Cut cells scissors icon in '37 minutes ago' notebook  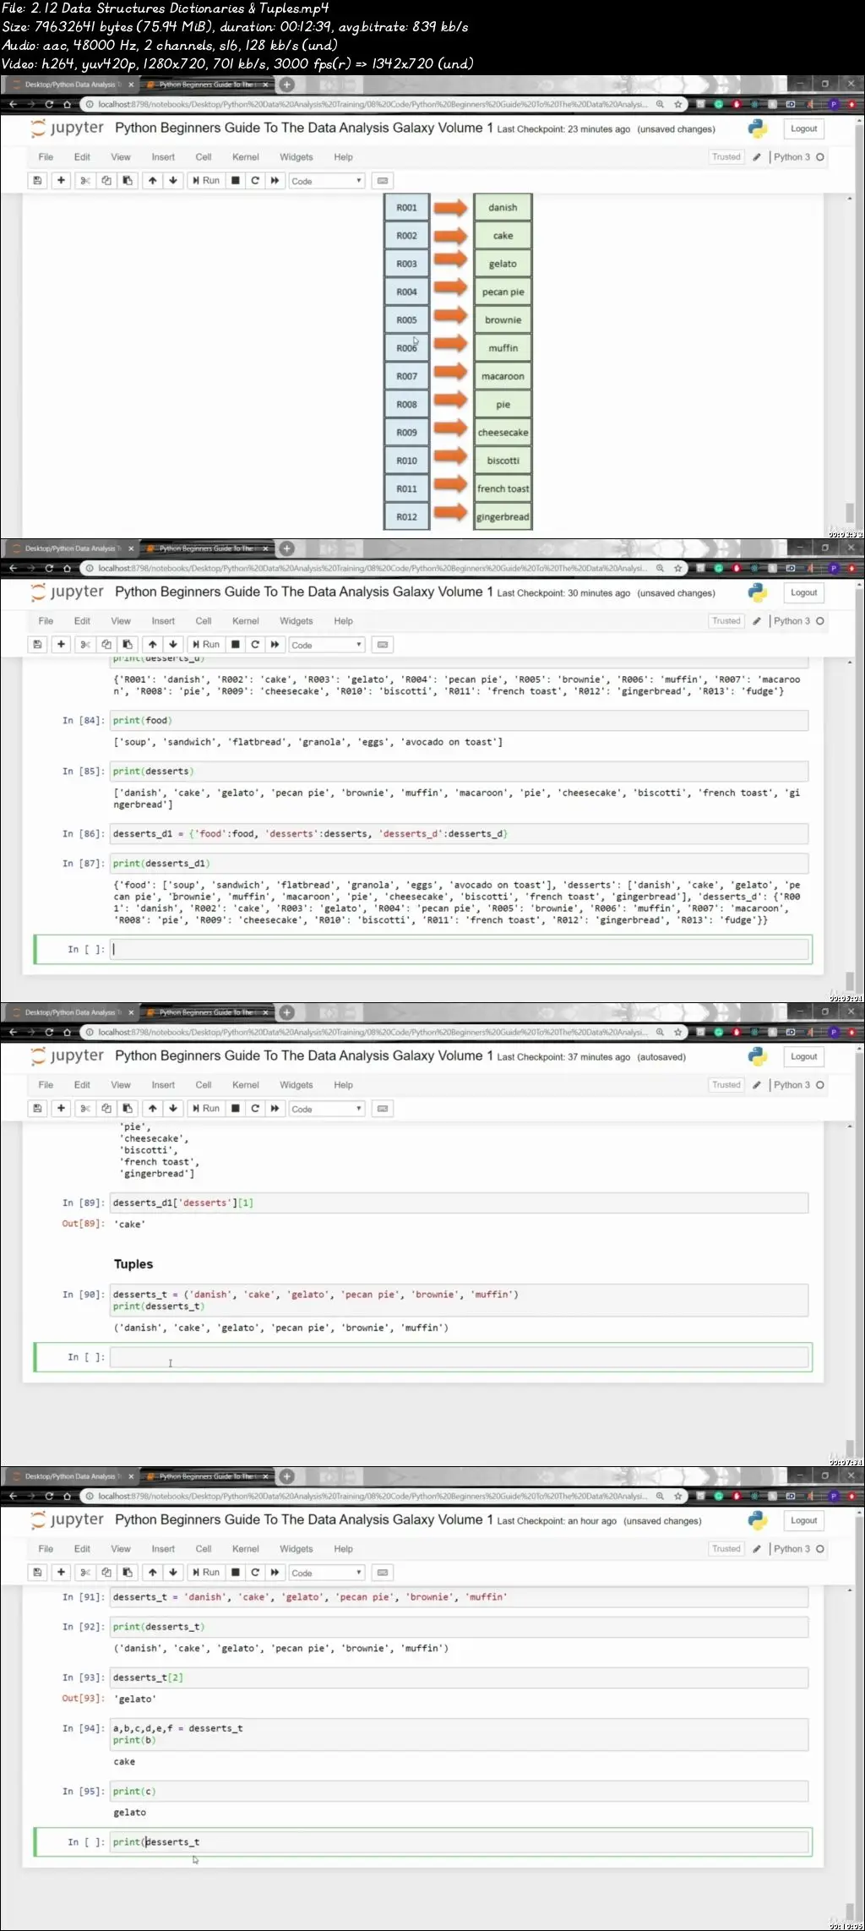click(85, 1108)
